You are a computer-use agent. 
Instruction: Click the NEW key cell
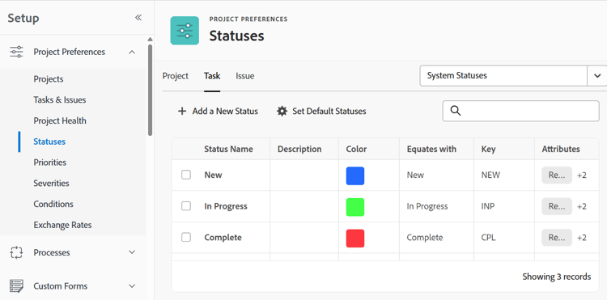[490, 175]
